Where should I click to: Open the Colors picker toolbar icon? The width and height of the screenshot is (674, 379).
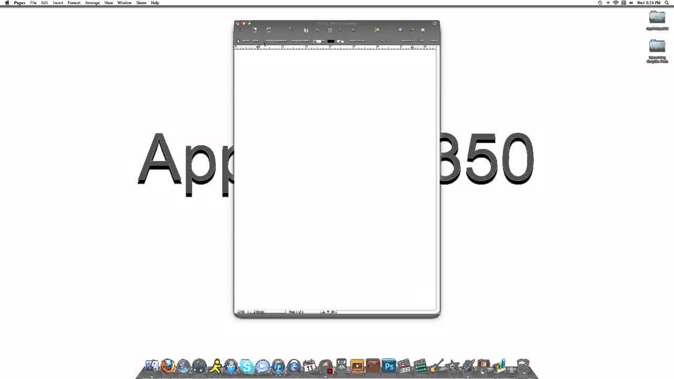coord(423,30)
